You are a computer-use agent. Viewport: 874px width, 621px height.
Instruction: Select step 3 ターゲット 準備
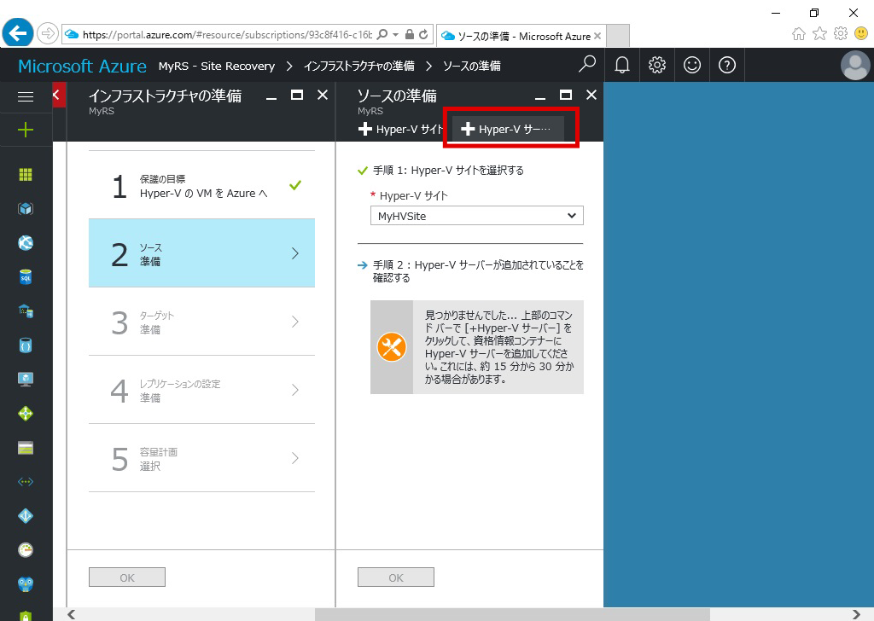tap(201, 322)
